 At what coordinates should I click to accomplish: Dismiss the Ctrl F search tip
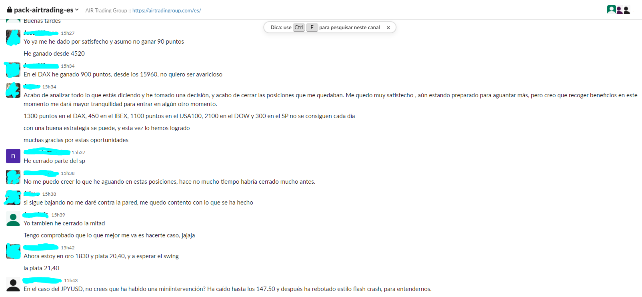388,28
